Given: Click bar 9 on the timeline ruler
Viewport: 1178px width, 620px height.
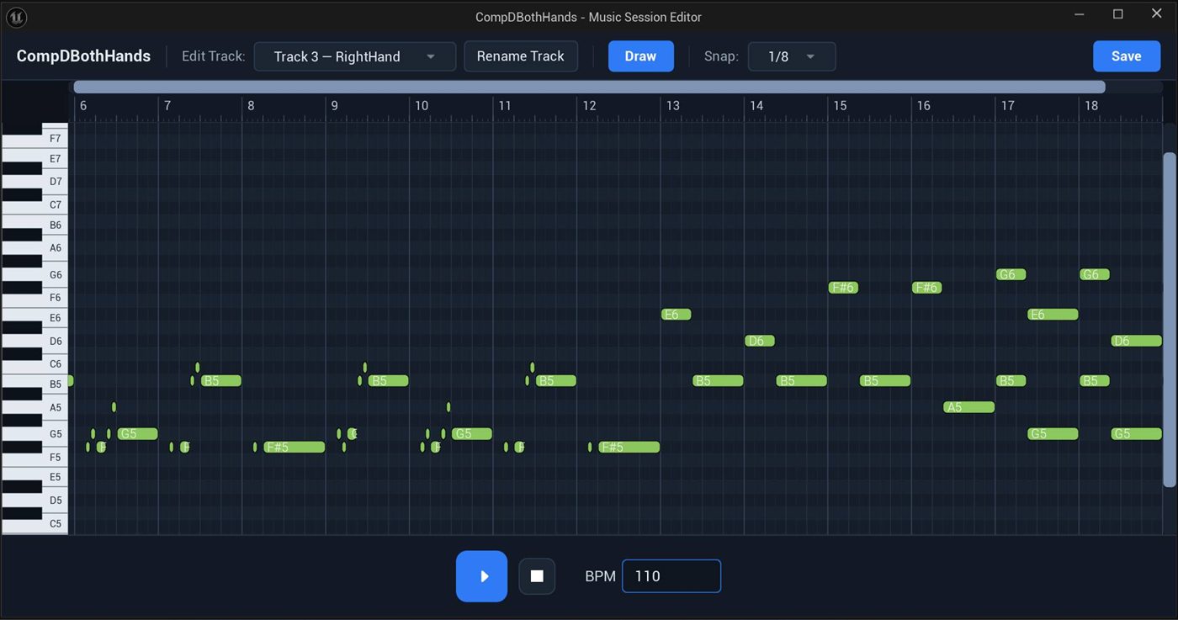Looking at the screenshot, I should point(335,106).
